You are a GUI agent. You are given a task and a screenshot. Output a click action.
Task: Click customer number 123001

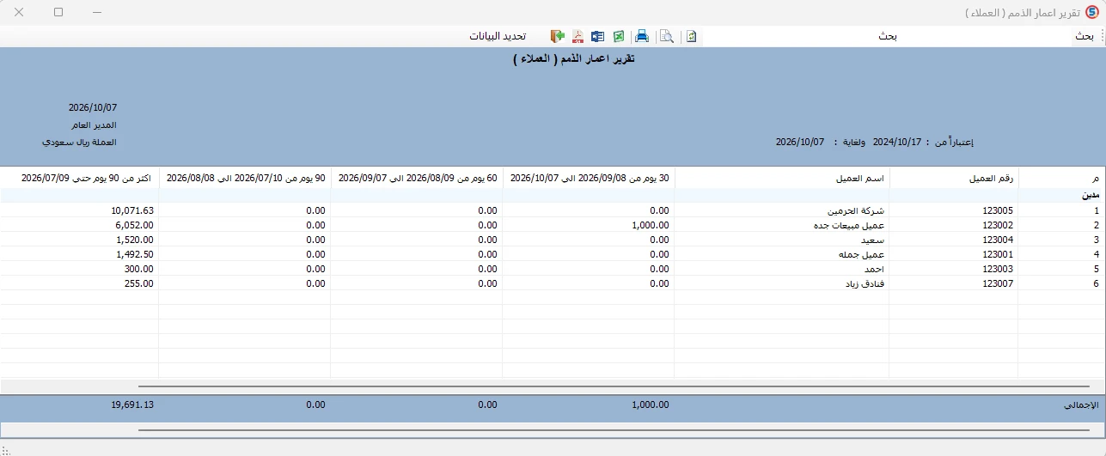tap(998, 254)
